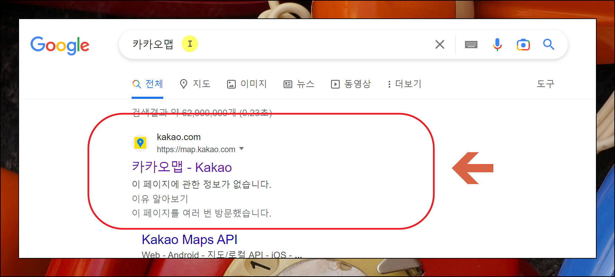Clear the search query with the X icon
The image size is (615, 277).
pos(440,44)
